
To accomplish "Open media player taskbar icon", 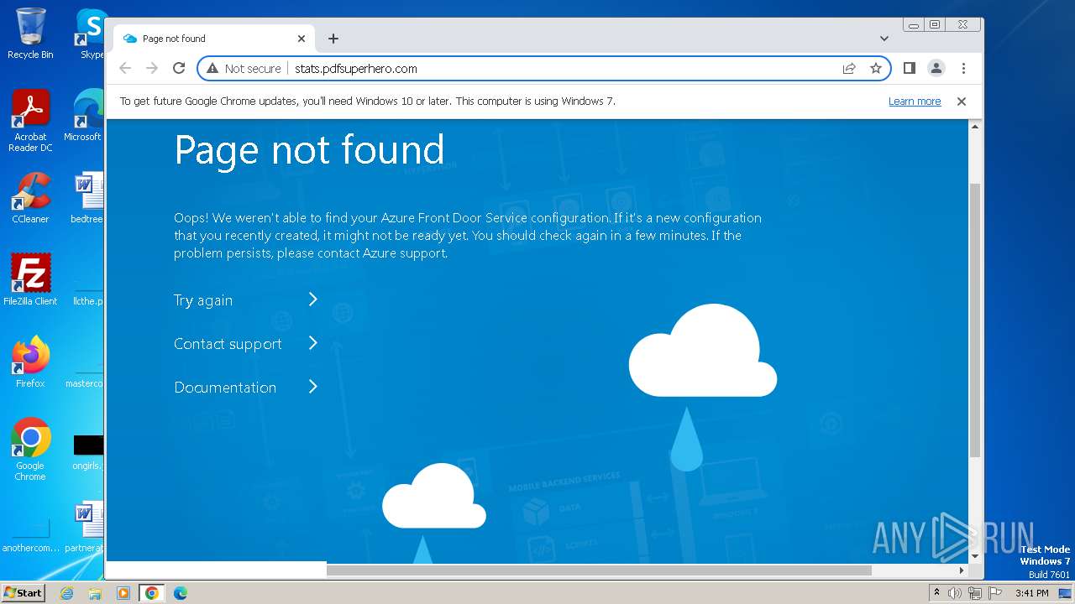I will click(123, 593).
